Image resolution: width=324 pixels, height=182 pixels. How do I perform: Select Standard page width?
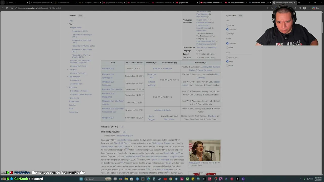tap(227, 43)
